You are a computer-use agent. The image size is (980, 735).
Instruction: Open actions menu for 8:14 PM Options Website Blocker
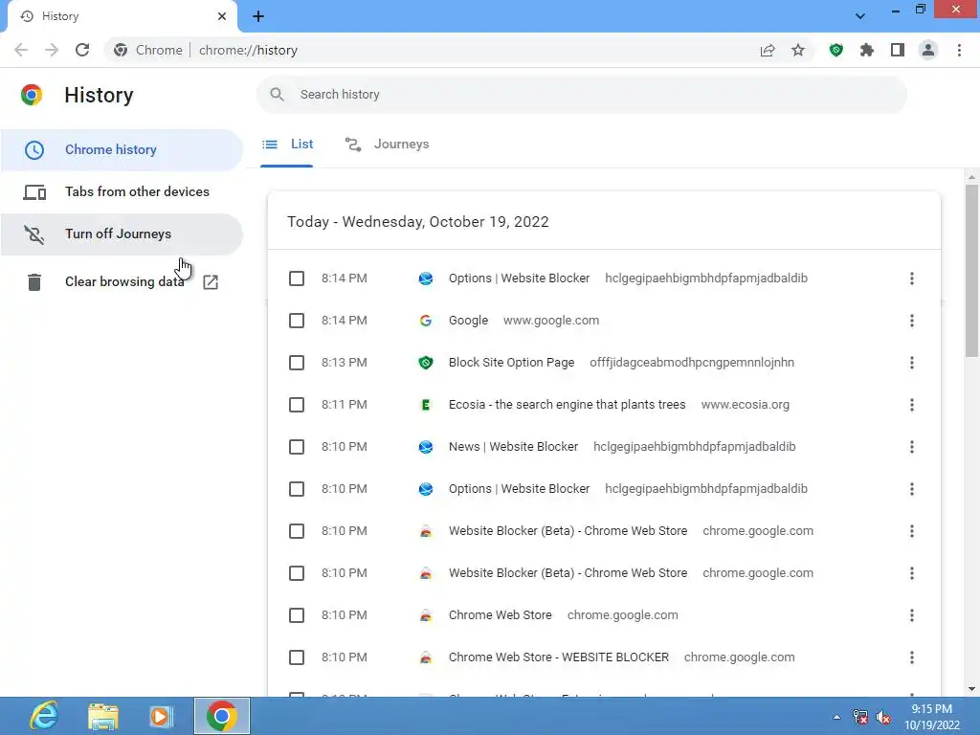[x=912, y=278]
